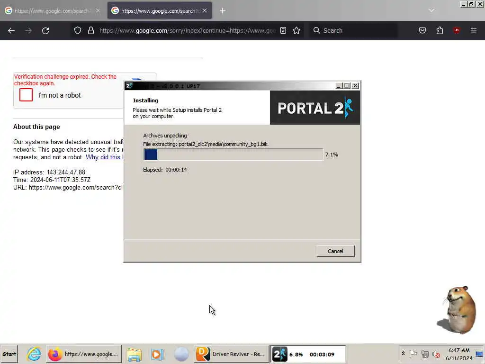Reload the page with the refresh icon
Screen dimensions: 485x364
(x=45, y=31)
